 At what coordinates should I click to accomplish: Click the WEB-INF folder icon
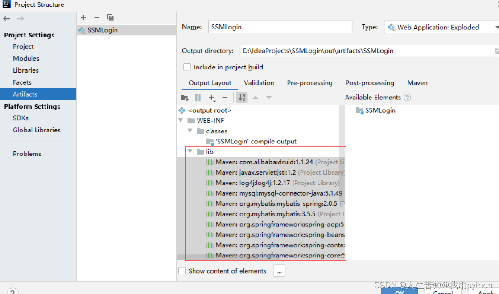(191, 120)
